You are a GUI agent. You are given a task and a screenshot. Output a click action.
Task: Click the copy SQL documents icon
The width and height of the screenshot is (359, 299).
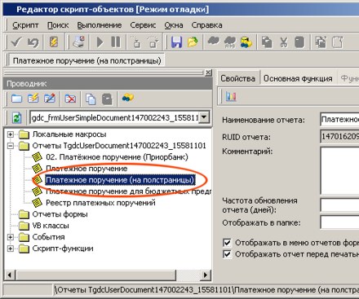point(321,42)
